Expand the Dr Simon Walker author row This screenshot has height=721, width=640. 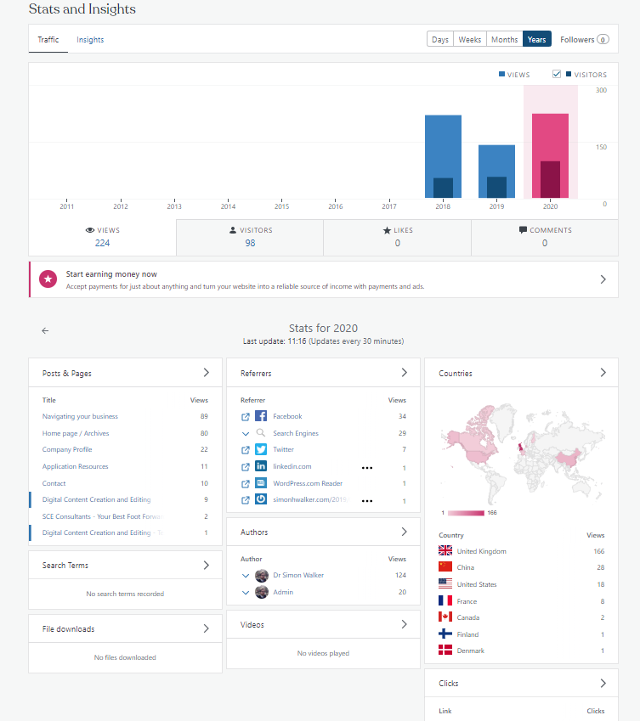246,575
